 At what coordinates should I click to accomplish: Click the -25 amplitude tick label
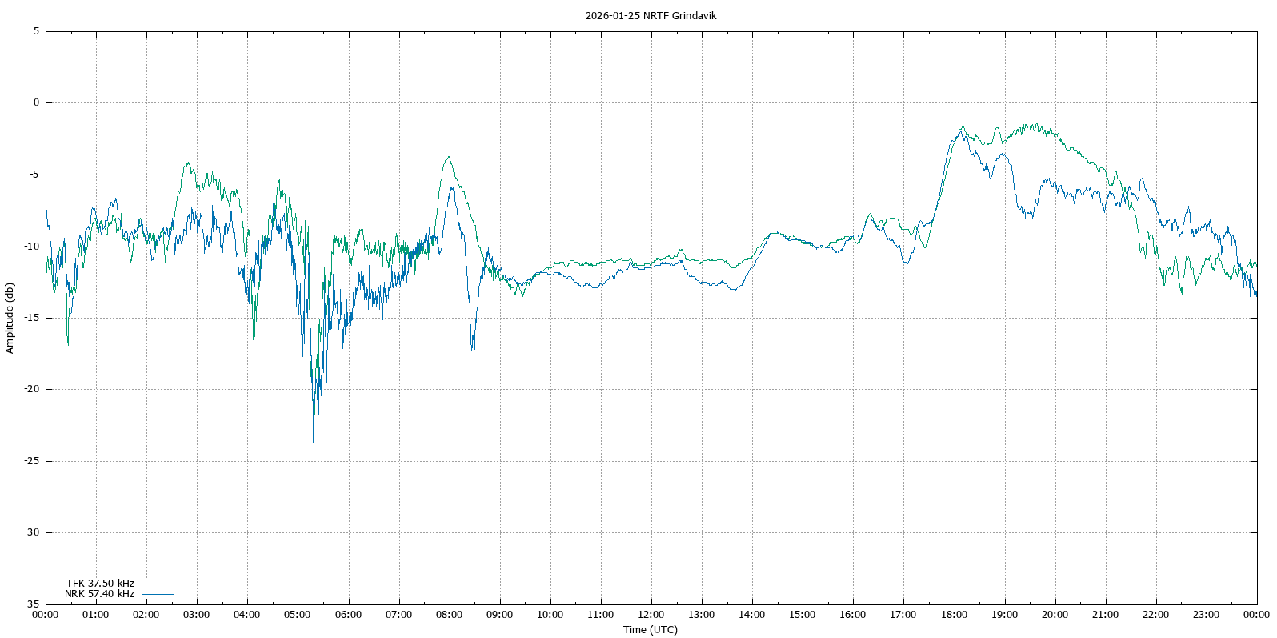(31, 461)
